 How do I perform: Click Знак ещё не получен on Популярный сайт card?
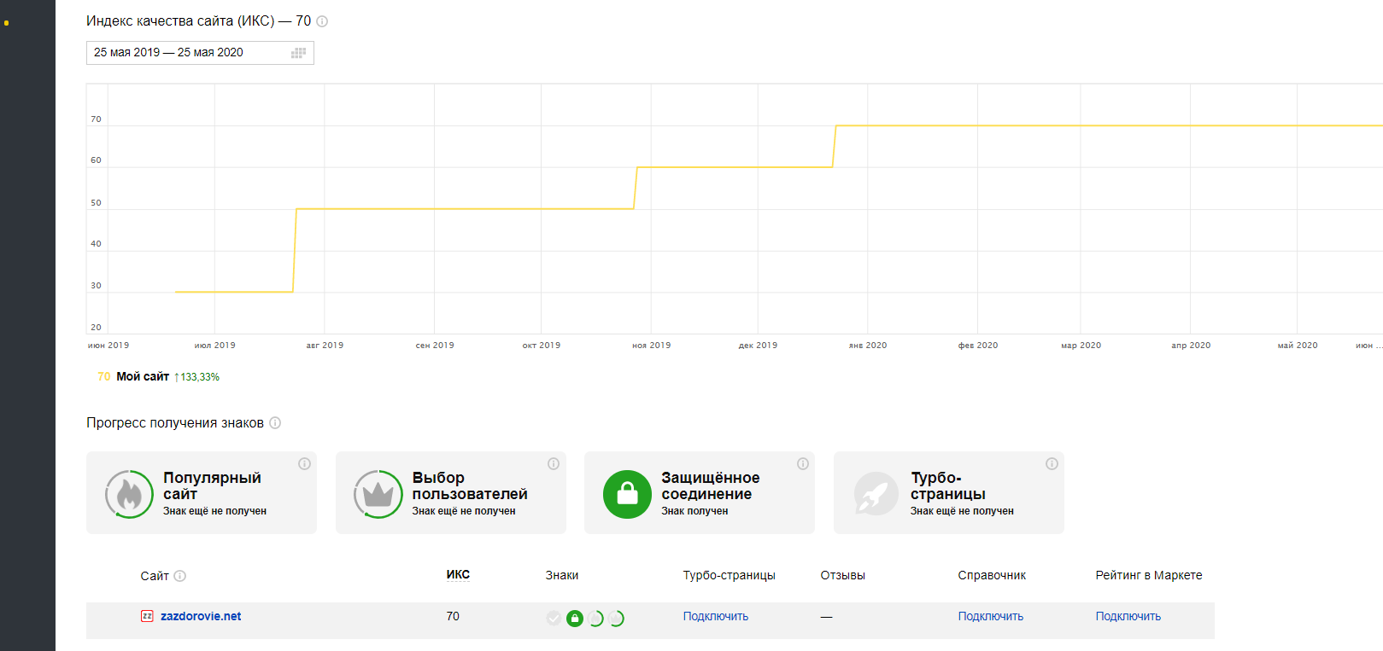pos(215,511)
